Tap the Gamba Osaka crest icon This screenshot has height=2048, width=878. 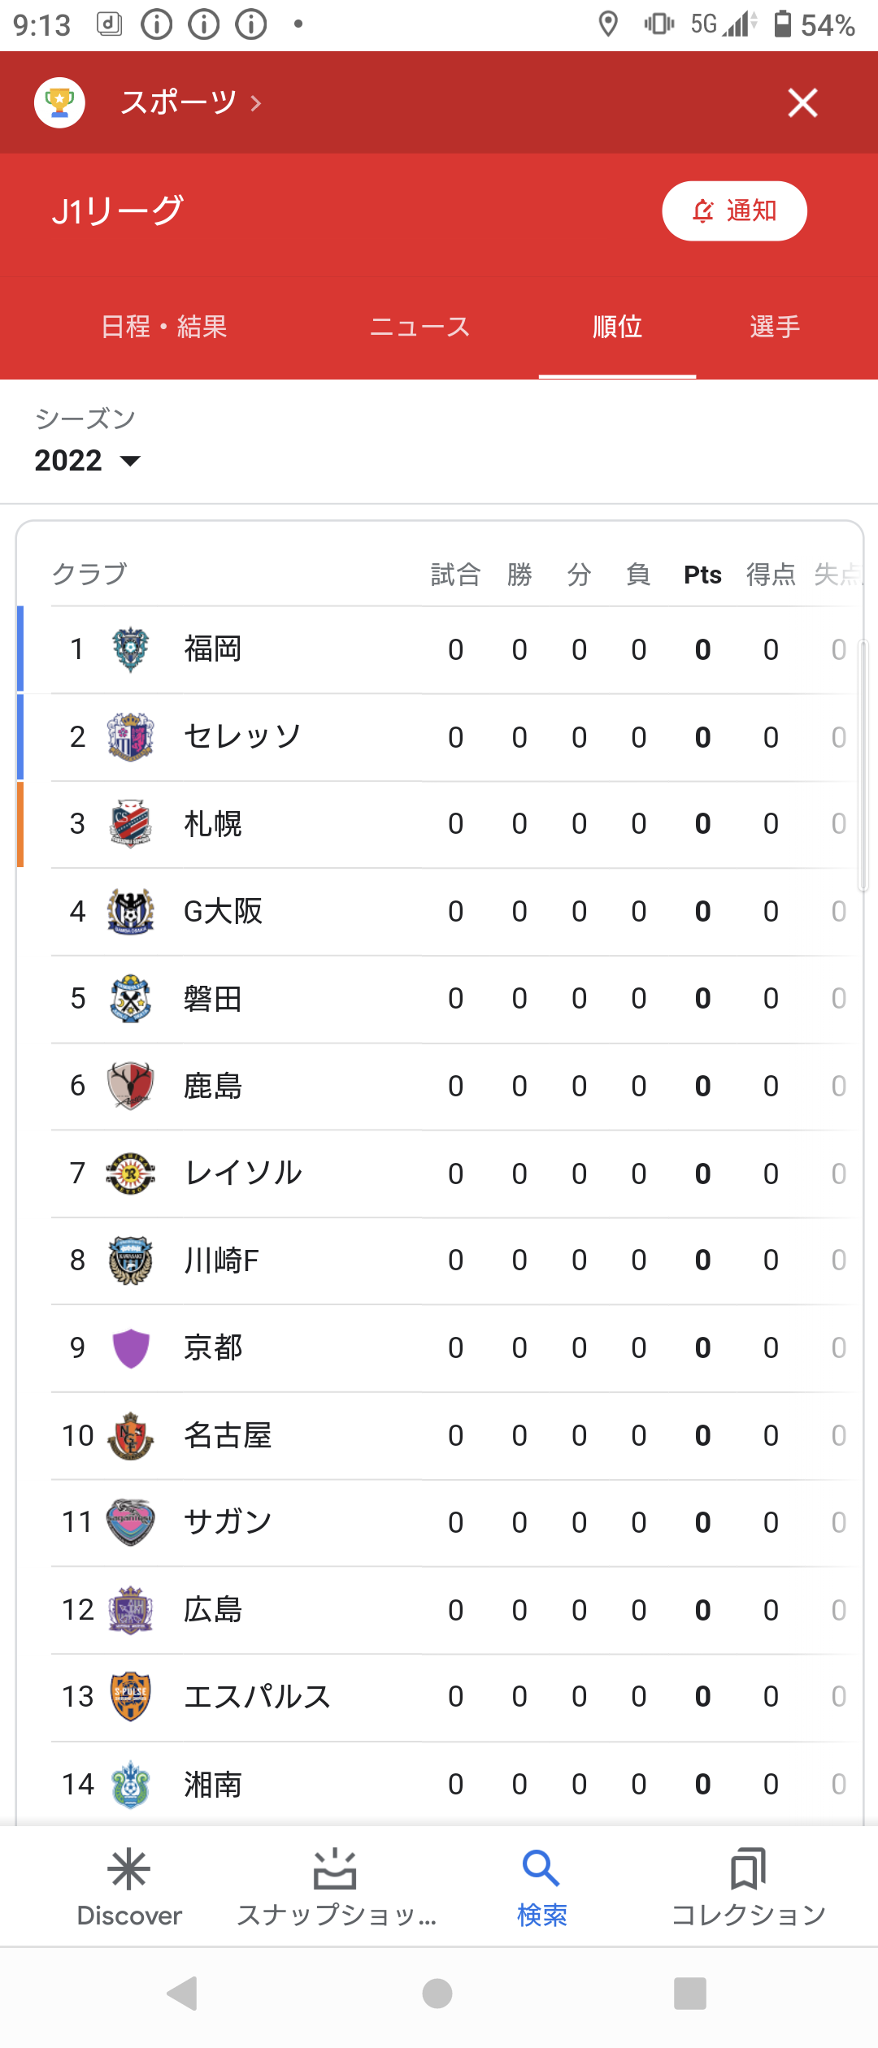(x=131, y=911)
